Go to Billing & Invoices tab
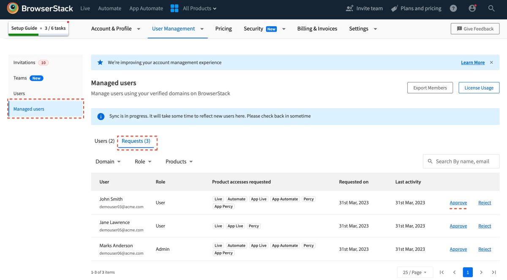Viewport: 507px width, 280px height. [317, 29]
